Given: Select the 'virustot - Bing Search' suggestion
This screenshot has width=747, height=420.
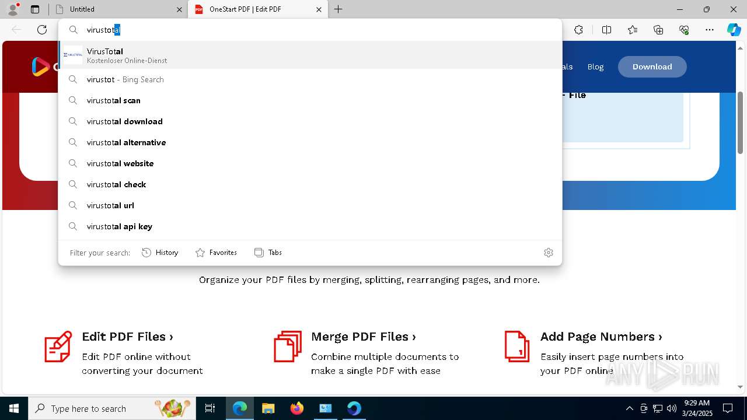Looking at the screenshot, I should (x=310, y=79).
